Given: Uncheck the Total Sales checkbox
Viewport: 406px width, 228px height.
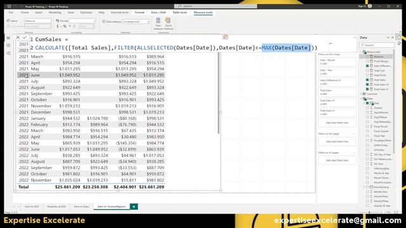Looking at the screenshot, I should click(x=367, y=80).
